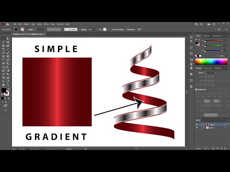Enable the Dashed Line checkbox
The height and width of the screenshot is (172, 230).
(x=196, y=89)
